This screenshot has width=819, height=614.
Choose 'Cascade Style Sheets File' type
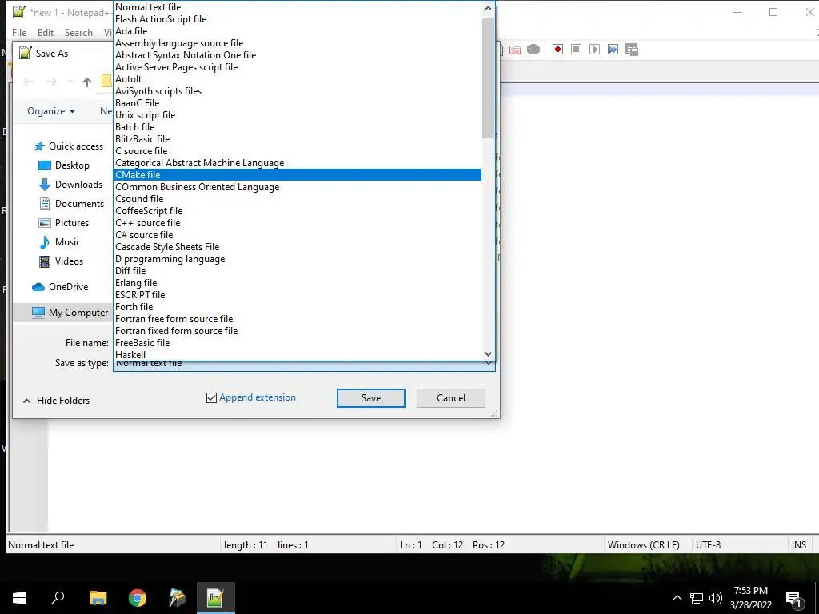(298, 247)
